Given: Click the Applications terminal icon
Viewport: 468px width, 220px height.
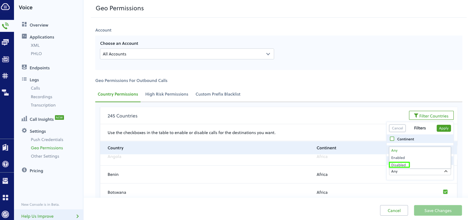Looking at the screenshot, I should coord(24,37).
